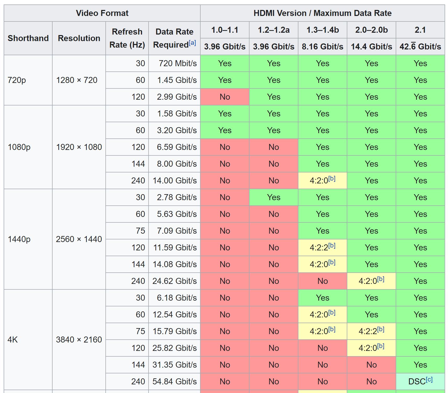Select the 54.84 Gbit/s data rate cell

[174, 381]
